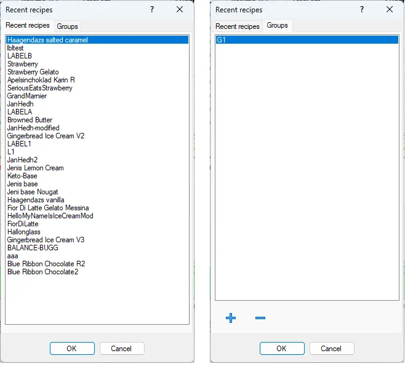Pick the Strawberry Gelato recipe

(97, 72)
